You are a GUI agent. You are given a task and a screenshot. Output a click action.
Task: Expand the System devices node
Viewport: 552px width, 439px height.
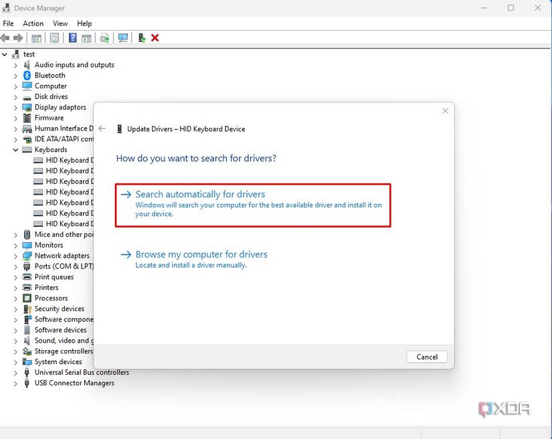pos(15,362)
